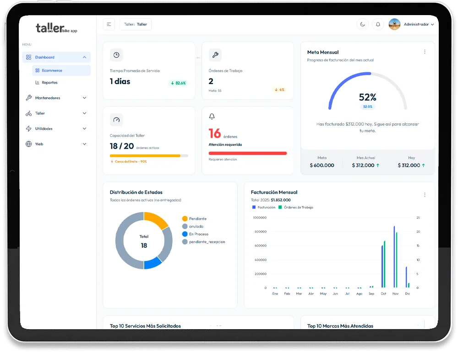Click the globe Web icon

29,144
